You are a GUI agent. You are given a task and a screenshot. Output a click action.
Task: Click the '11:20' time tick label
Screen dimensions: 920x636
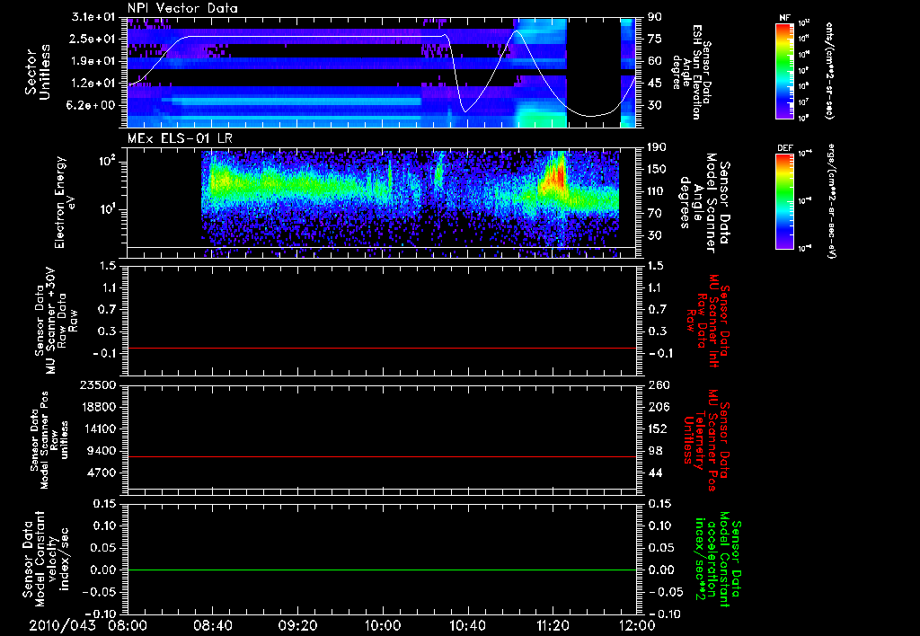[x=553, y=625]
